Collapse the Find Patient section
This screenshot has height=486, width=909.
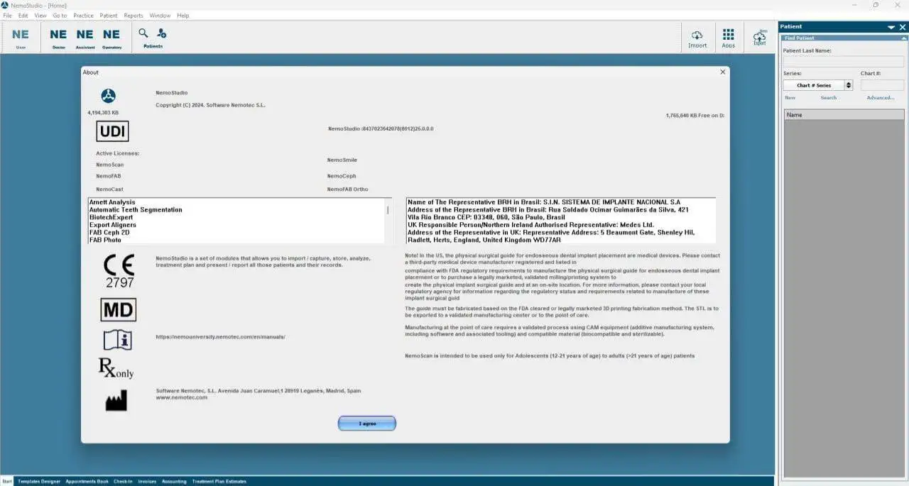[x=903, y=38]
